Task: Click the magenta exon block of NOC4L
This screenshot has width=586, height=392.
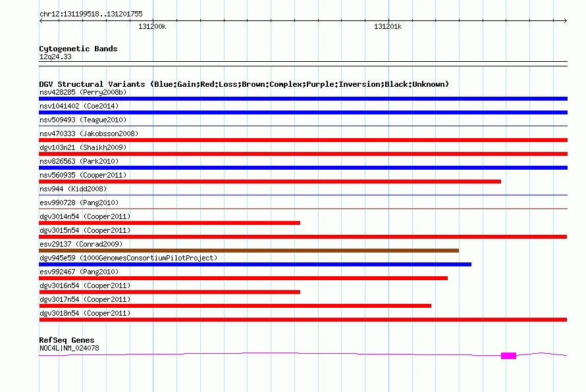Action: coord(508,356)
